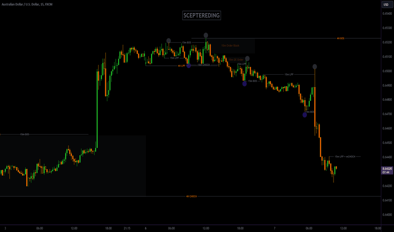Select the 4H CHOCH line label
The height and width of the screenshot is (232, 394).
192,197
